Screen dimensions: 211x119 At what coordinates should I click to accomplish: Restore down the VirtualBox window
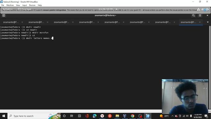click(x=200, y=2)
